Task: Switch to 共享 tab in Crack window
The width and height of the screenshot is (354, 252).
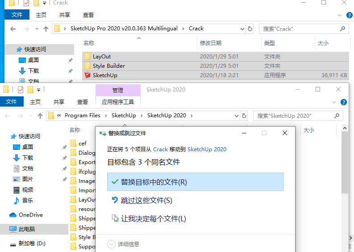Action: pyautogui.click(x=65, y=15)
